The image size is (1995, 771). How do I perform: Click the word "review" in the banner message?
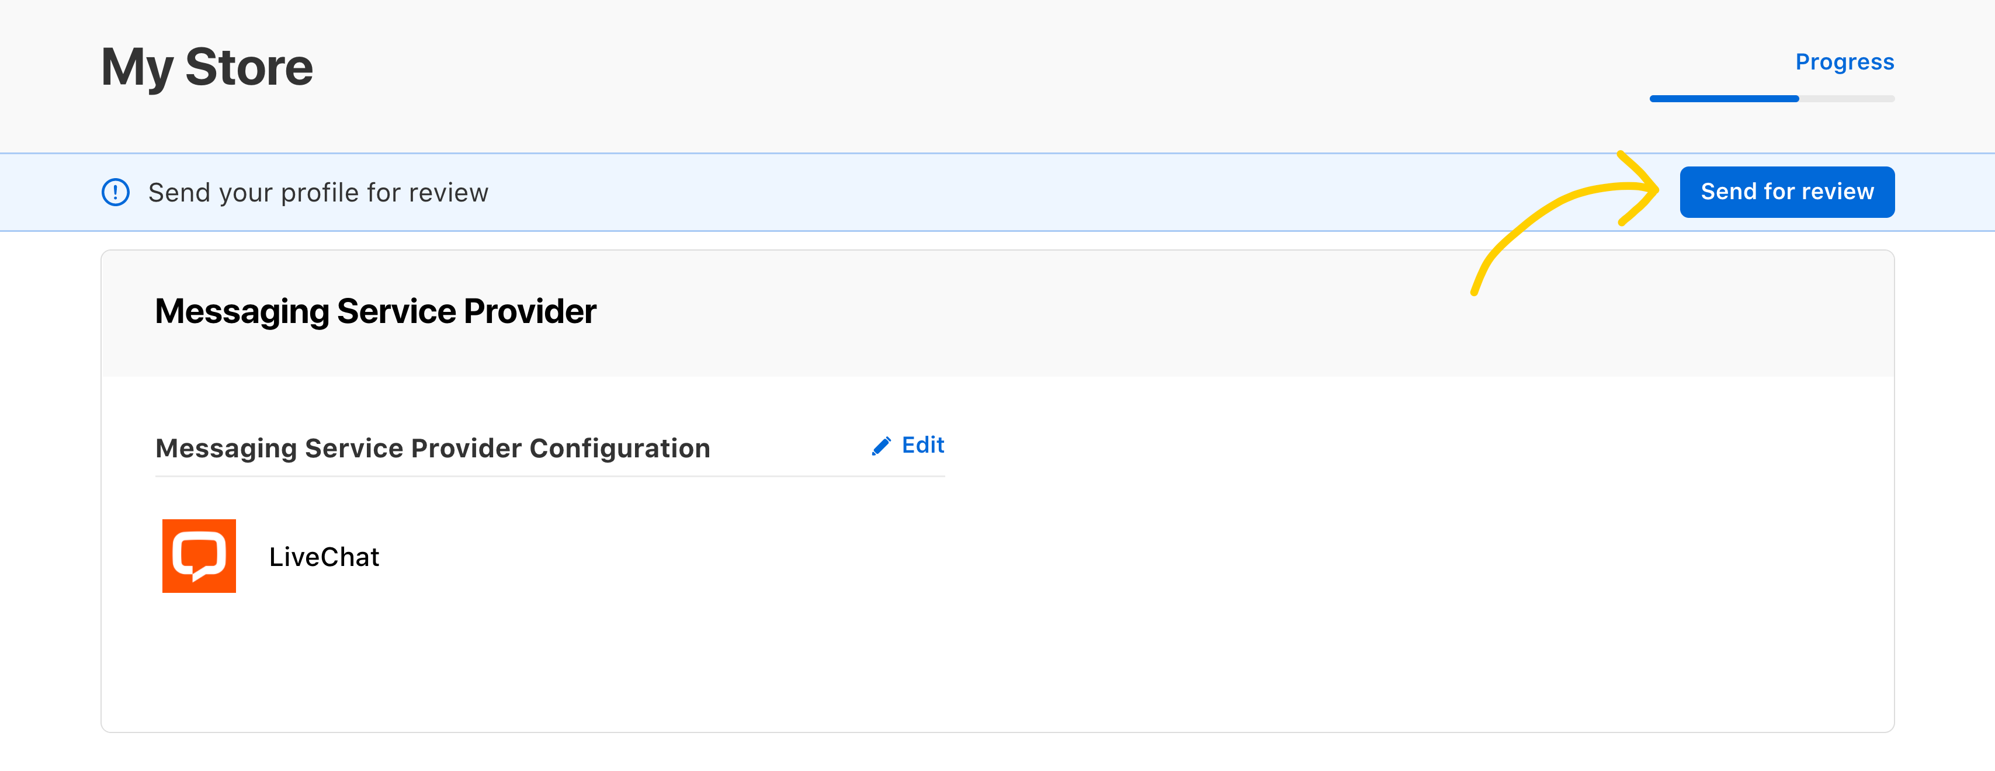(450, 192)
